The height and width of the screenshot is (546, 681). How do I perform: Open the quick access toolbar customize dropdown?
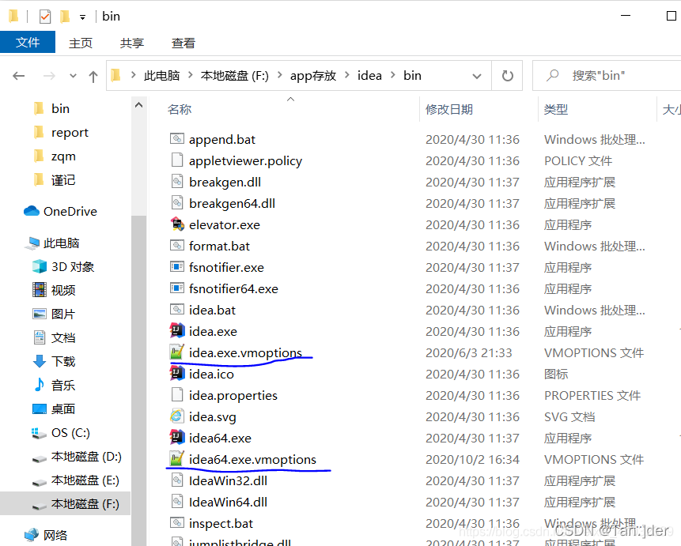(82, 17)
